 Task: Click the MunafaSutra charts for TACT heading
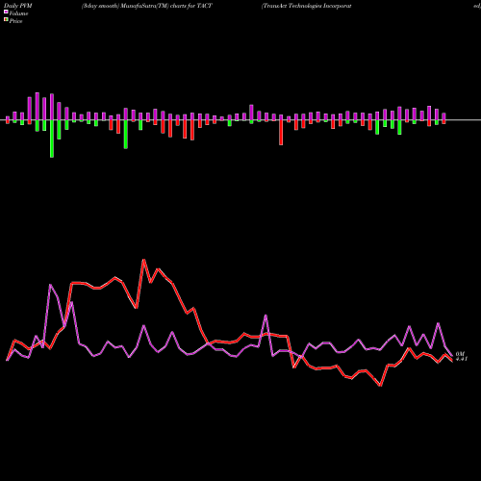tap(147, 6)
